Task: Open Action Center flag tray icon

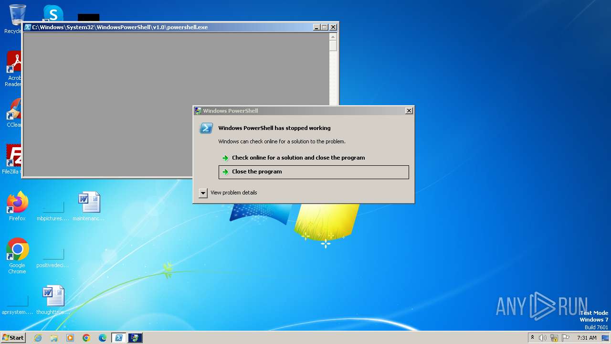Action: 566,338
